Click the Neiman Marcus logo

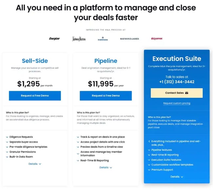point(79,39)
